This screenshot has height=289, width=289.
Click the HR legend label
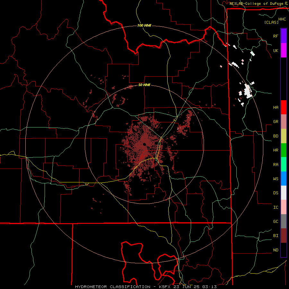tap(276, 150)
